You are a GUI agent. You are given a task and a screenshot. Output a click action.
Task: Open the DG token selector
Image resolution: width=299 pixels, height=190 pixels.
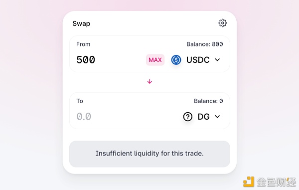(202, 117)
